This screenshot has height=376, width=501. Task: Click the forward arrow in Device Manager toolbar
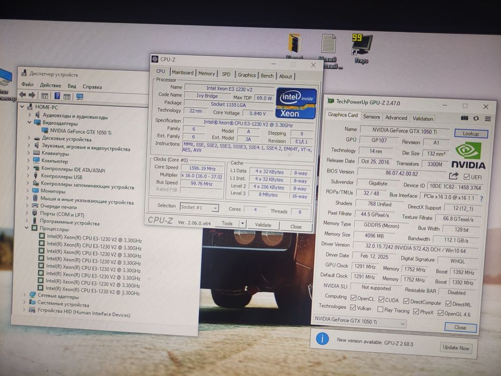click(32, 95)
